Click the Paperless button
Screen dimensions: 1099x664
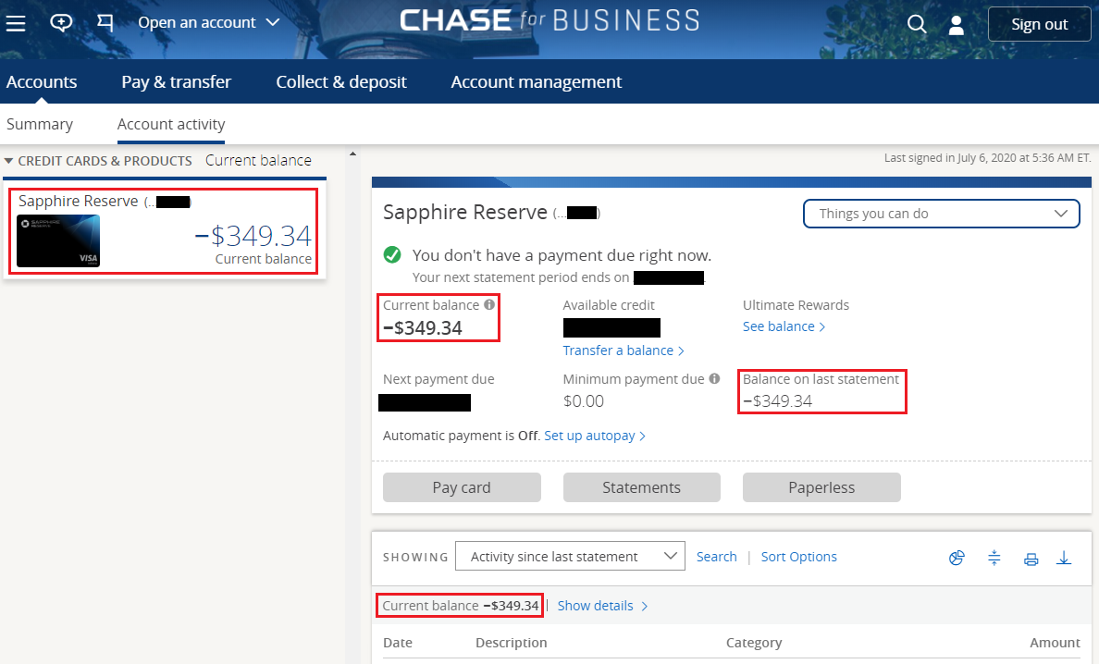[x=821, y=487]
